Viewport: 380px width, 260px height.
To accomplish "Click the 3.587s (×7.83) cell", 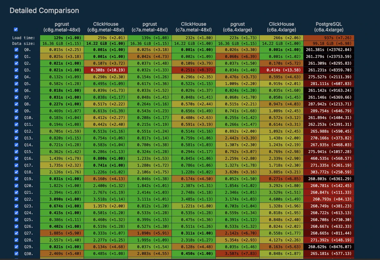I will (x=237, y=253).
